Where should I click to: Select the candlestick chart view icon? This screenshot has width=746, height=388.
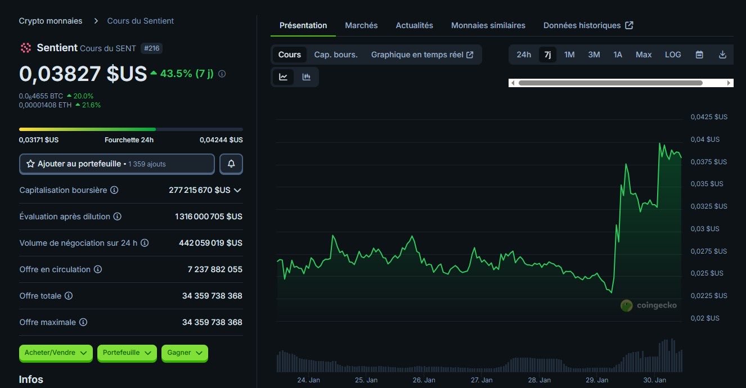click(x=307, y=77)
